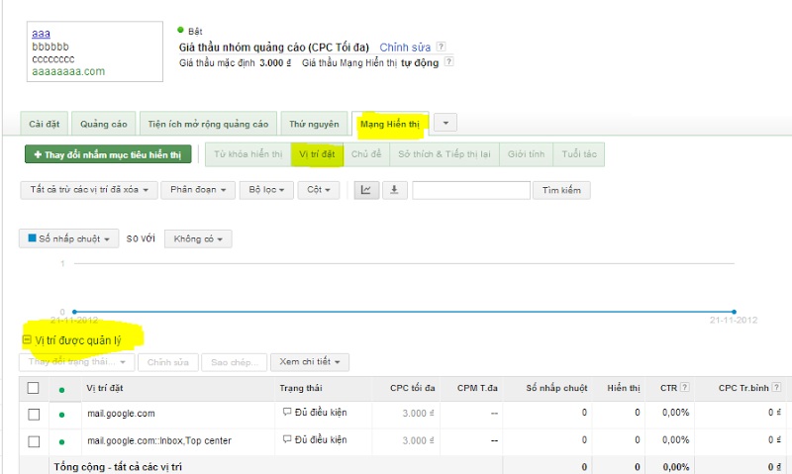This screenshot has height=474, width=792.
Task: Click mail.google.com placement name
Action: pos(121,414)
